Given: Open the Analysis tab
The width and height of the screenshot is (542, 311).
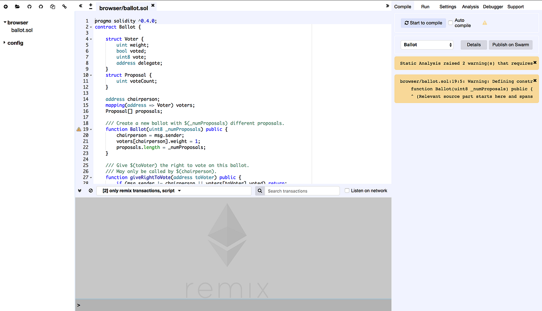Looking at the screenshot, I should coord(470,7).
